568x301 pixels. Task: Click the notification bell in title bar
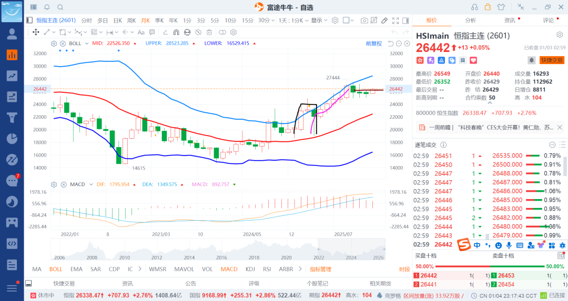(47, 7)
